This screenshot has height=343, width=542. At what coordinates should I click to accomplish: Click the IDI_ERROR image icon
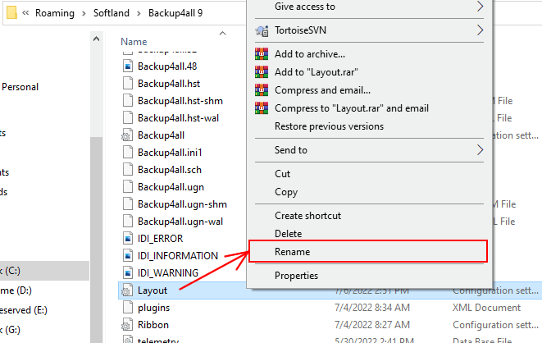128,239
